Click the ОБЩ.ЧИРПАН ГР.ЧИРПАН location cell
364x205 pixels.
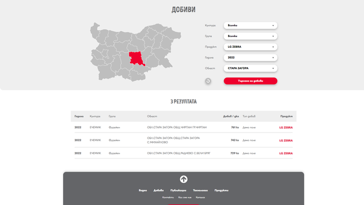click(177, 128)
